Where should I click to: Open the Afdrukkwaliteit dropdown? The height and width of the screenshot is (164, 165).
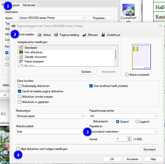click(50, 132)
